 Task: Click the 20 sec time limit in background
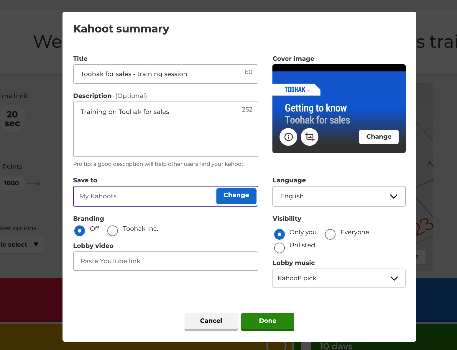pos(12,119)
